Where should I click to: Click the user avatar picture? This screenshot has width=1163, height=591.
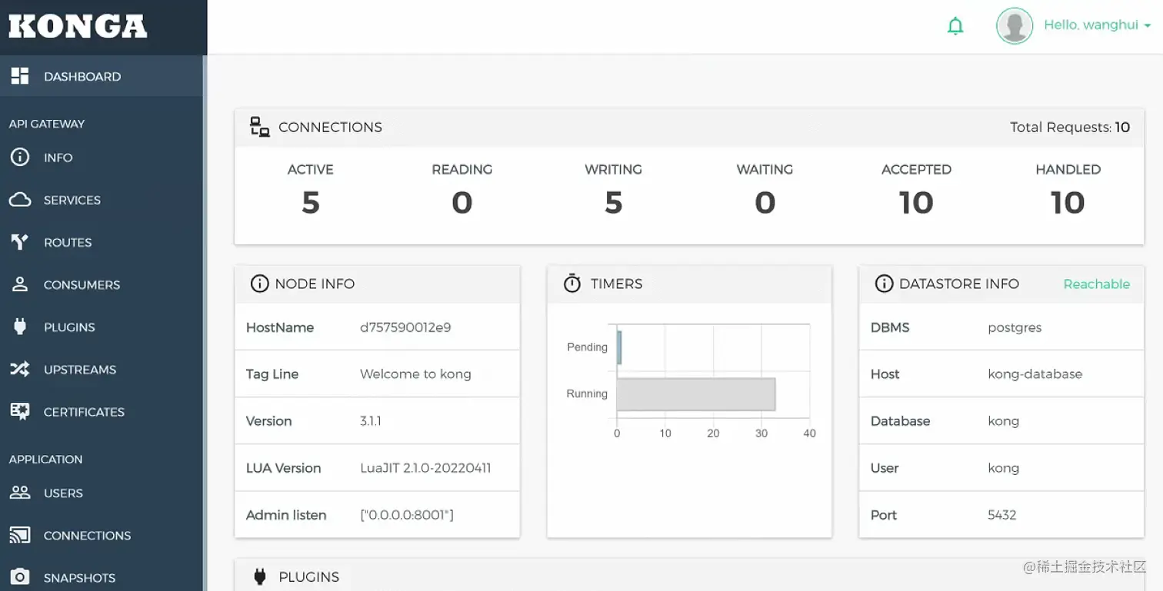pos(1015,26)
